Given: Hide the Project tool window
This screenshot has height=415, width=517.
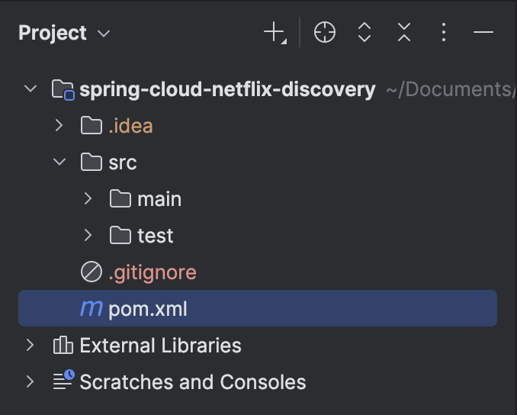Looking at the screenshot, I should coord(483,32).
